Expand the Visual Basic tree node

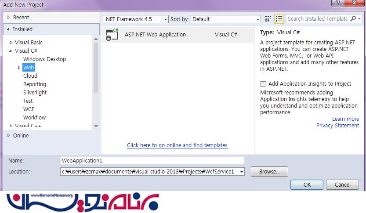coord(11,43)
